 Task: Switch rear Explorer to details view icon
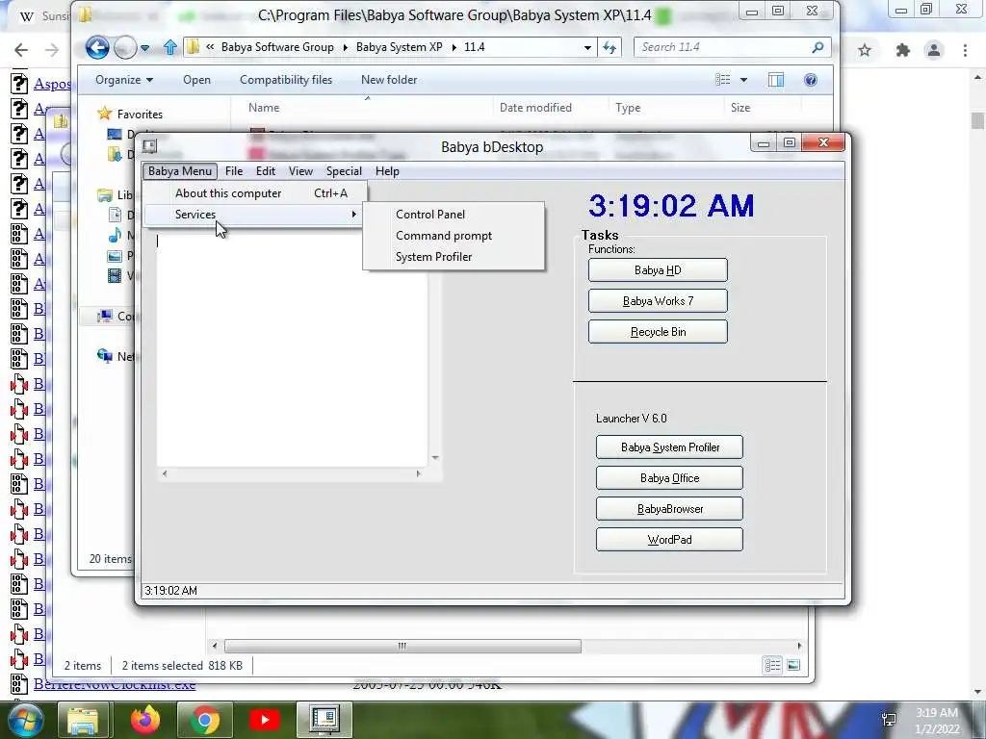pyautogui.click(x=772, y=666)
